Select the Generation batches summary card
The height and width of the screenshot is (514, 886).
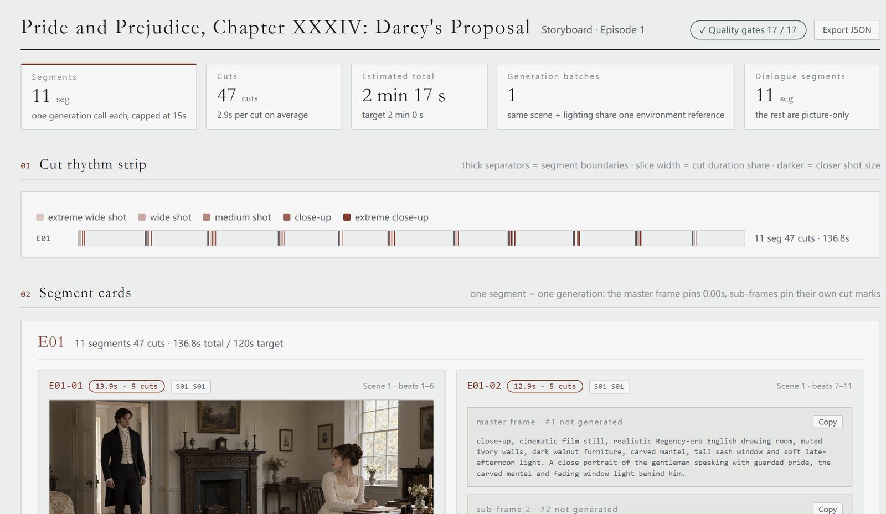(x=616, y=97)
